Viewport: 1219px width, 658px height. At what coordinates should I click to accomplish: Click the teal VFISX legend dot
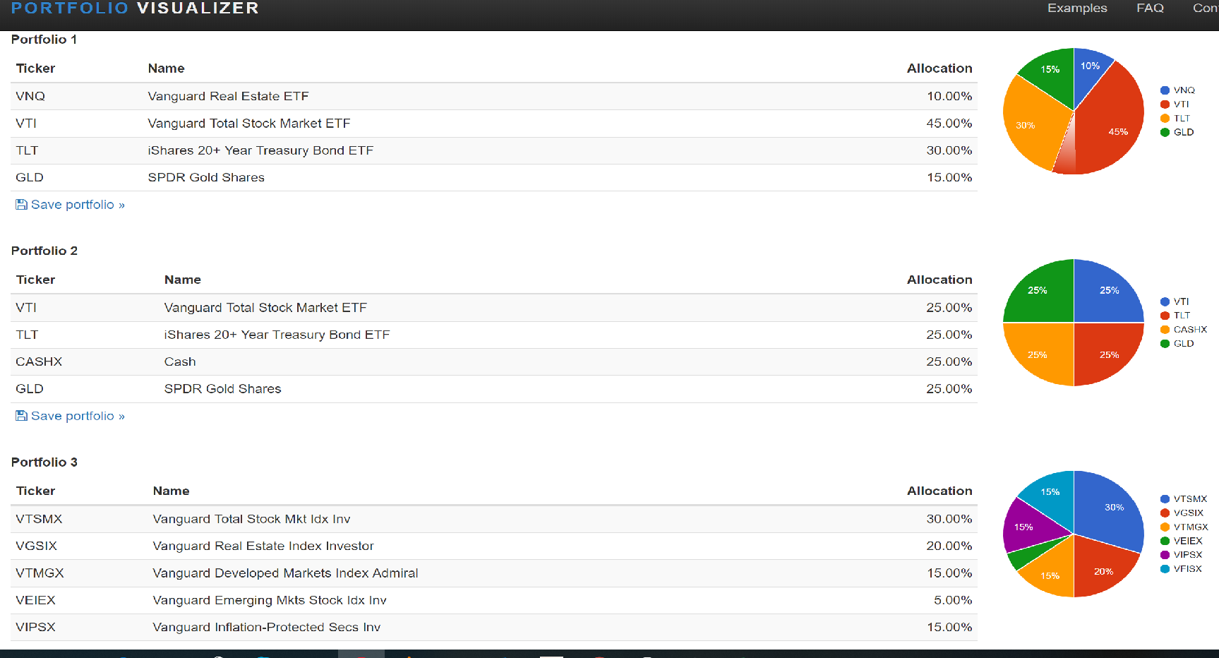(1165, 569)
